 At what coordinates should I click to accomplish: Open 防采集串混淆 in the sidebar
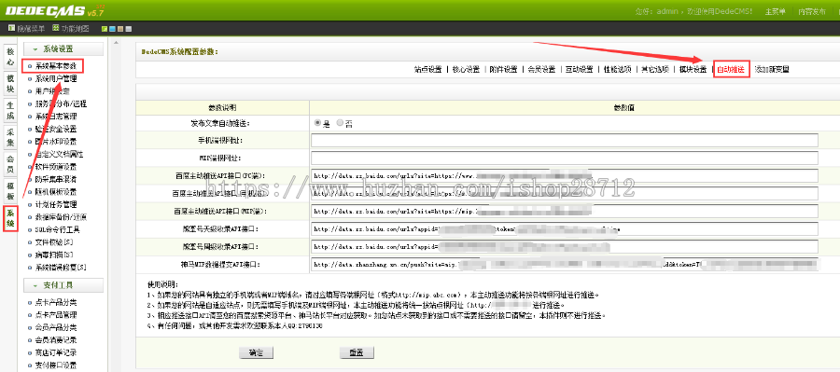click(x=56, y=179)
